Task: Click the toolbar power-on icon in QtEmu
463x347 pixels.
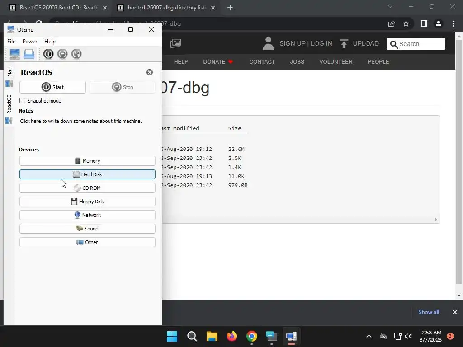Action: [x=48, y=54]
